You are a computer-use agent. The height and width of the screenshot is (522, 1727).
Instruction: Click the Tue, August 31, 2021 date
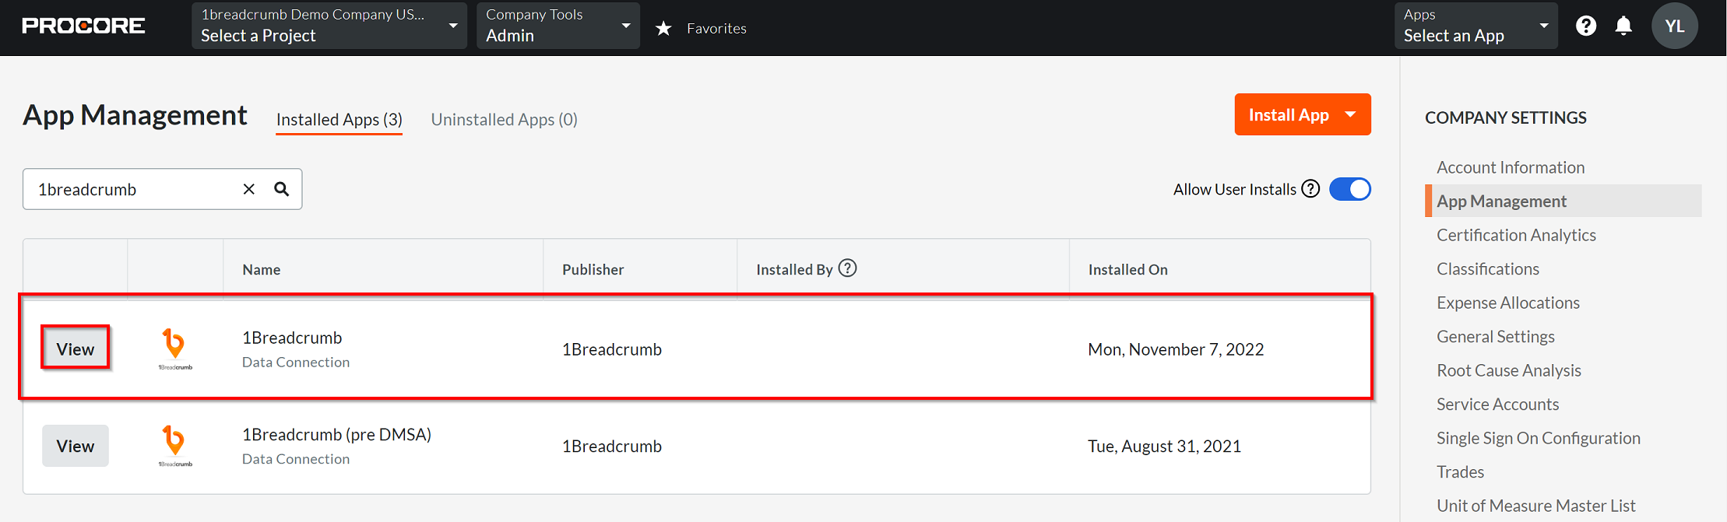pyautogui.click(x=1165, y=446)
